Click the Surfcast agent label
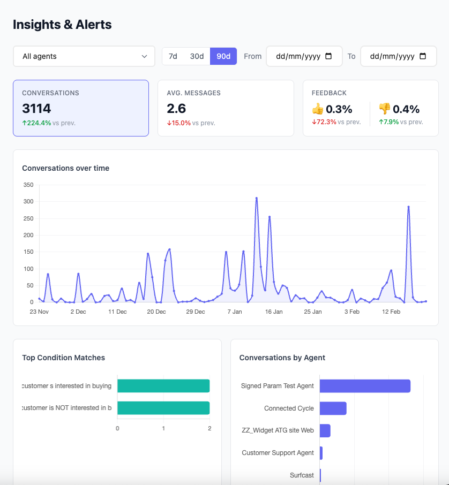 click(x=303, y=475)
